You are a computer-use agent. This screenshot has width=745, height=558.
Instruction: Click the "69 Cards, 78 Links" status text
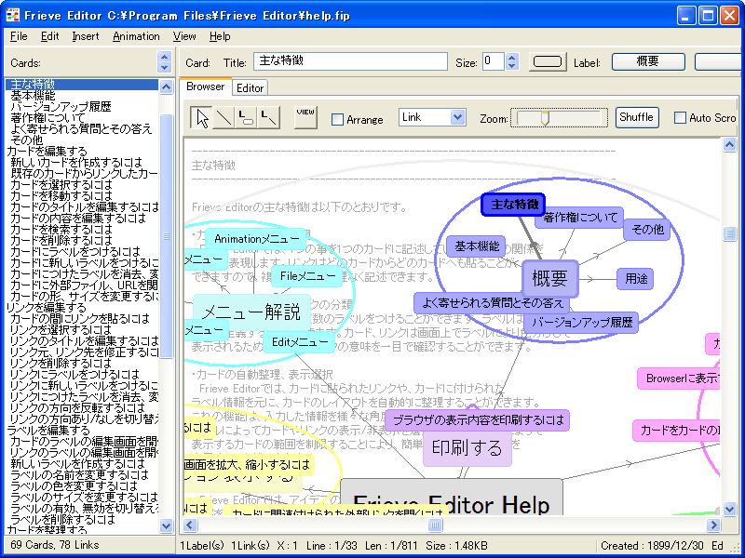pos(55,545)
